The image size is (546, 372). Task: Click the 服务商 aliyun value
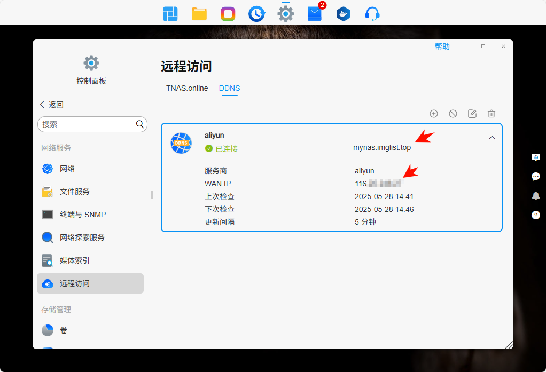click(364, 171)
